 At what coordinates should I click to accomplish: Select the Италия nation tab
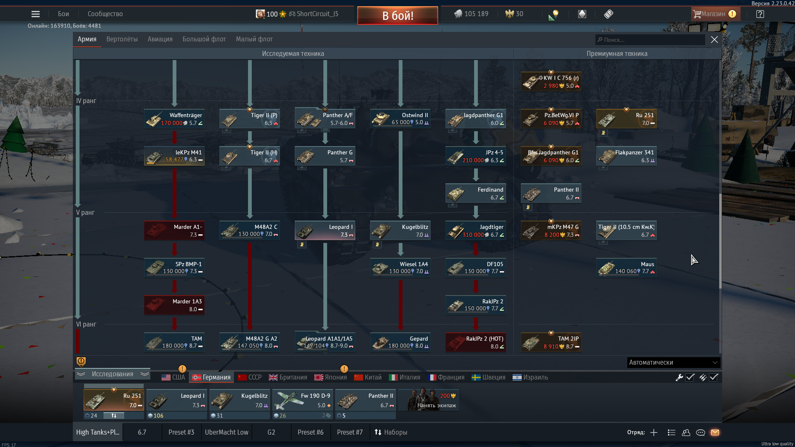coord(405,377)
